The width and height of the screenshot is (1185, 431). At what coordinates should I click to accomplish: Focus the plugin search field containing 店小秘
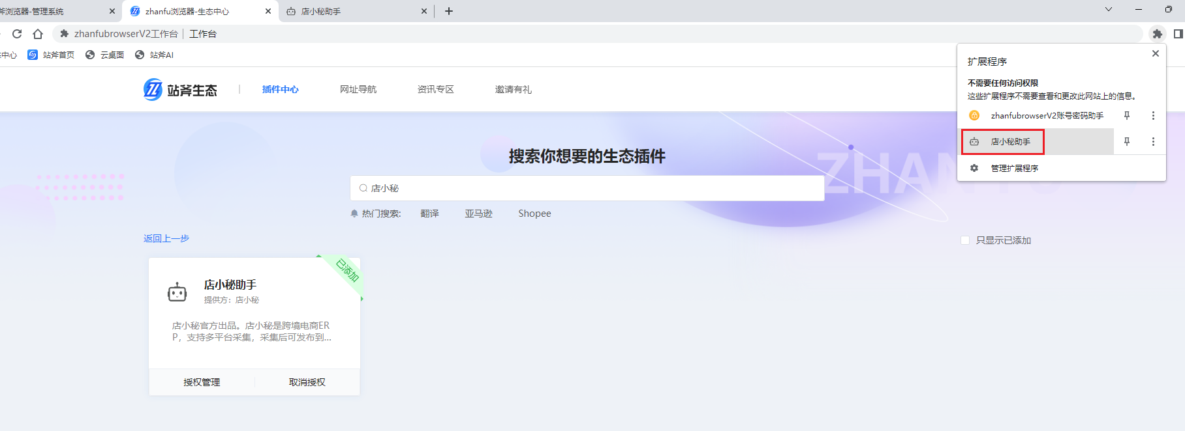587,188
